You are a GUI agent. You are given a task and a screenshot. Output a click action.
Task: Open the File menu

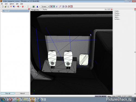click(2, 4)
